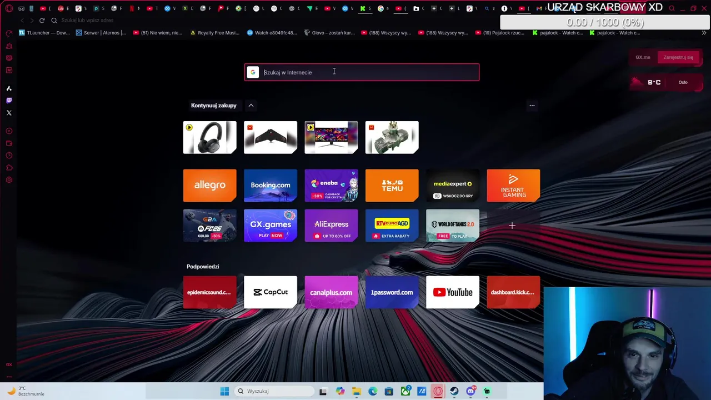Open Windows Start menu
711x400 pixels.
coord(224,391)
